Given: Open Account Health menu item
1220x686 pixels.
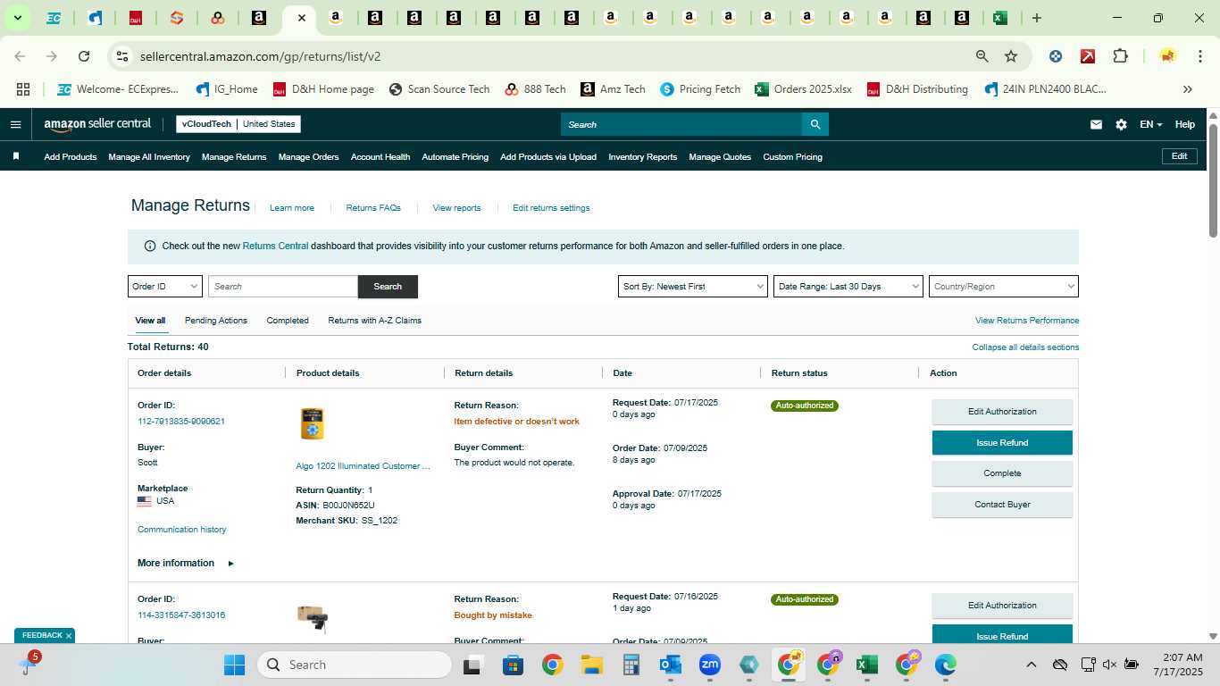Looking at the screenshot, I should point(380,156).
